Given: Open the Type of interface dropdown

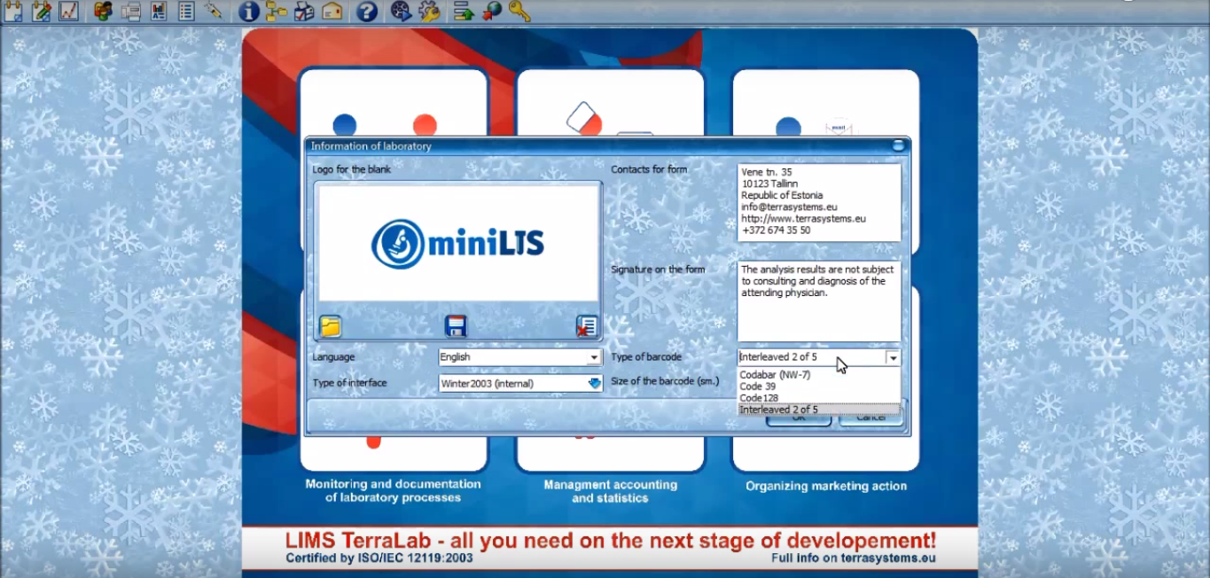Looking at the screenshot, I should [x=520, y=383].
